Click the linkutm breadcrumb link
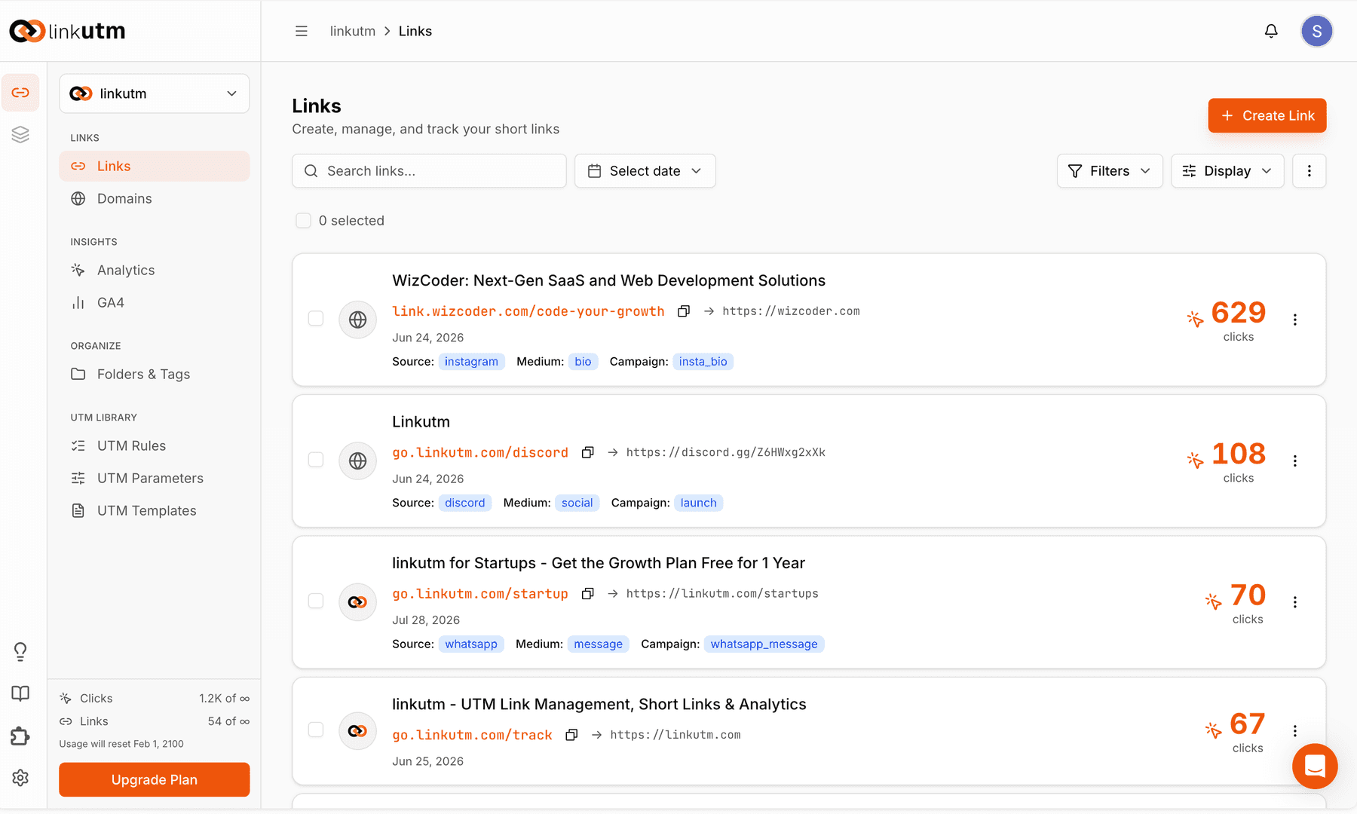Image resolution: width=1357 pixels, height=814 pixels. click(x=353, y=31)
